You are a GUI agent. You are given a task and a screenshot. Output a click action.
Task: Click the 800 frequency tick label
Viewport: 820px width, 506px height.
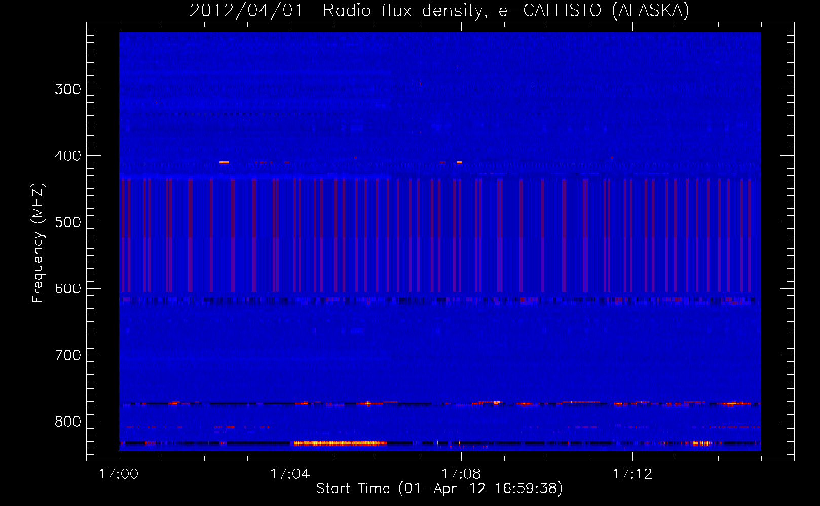[68, 421]
